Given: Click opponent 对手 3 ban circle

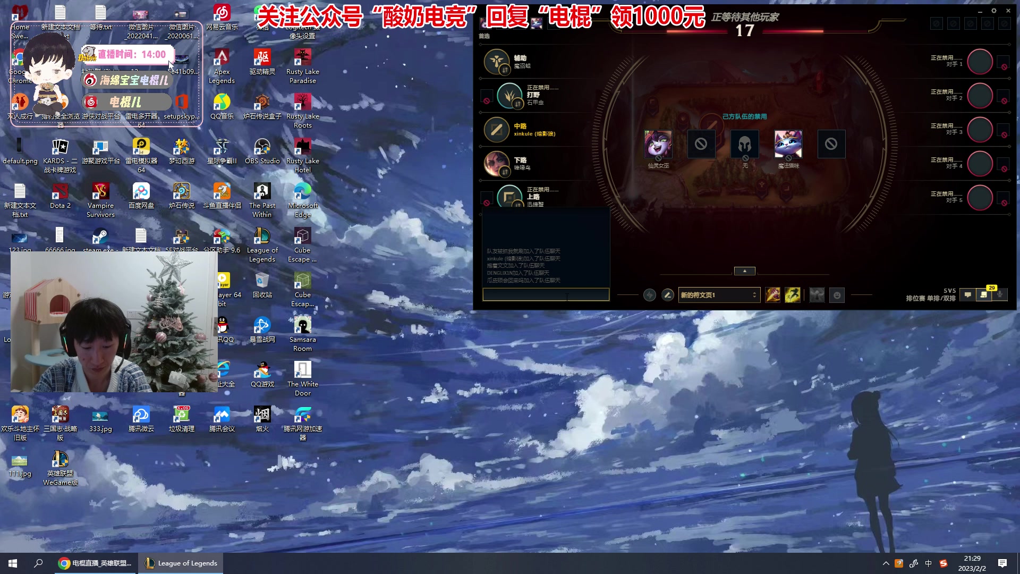Looking at the screenshot, I should [x=980, y=130].
